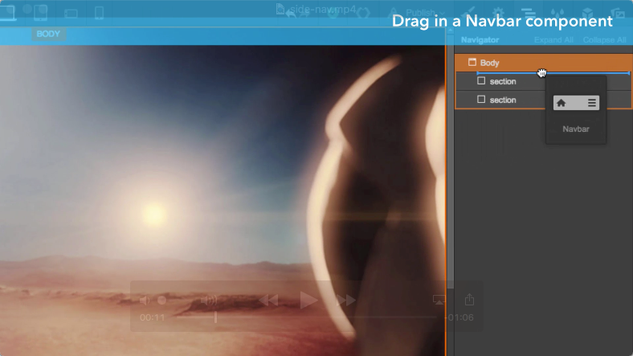Click the -01:06 remaining time
The height and width of the screenshot is (356, 633).
(459, 317)
